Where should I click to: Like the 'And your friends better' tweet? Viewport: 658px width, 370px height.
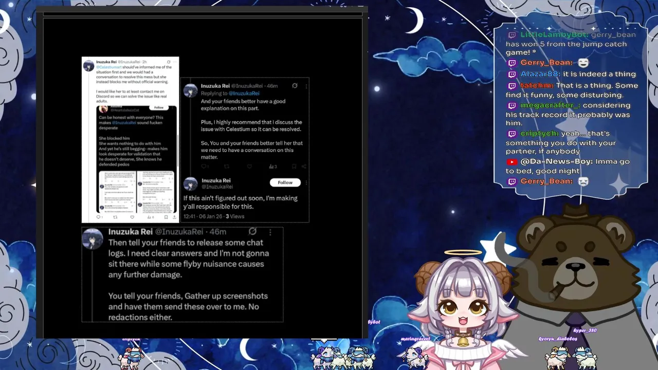click(249, 166)
